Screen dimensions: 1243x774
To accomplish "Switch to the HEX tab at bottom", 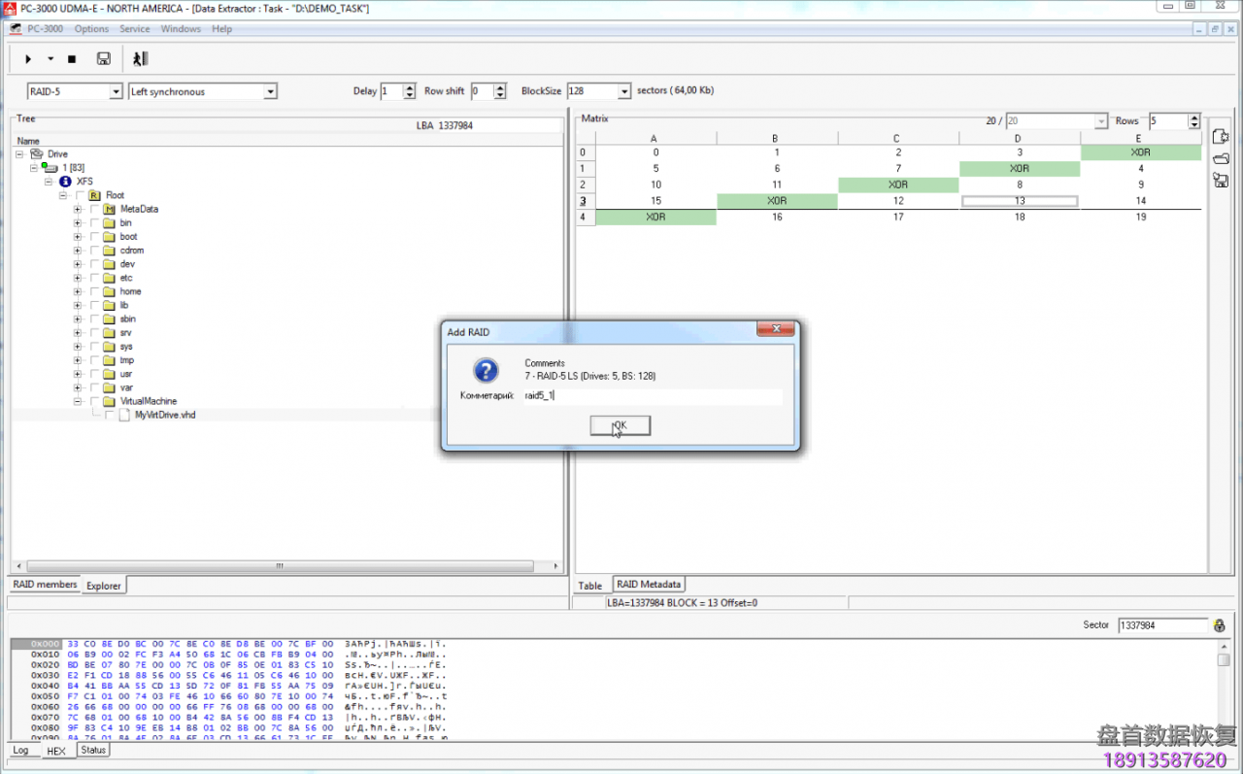I will (56, 750).
